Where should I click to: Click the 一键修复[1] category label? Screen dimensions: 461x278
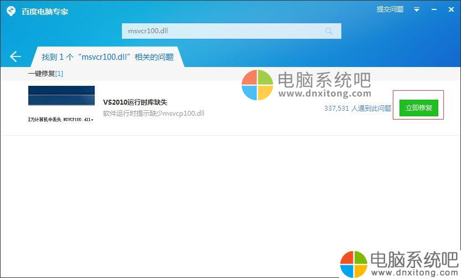pyautogui.click(x=45, y=74)
